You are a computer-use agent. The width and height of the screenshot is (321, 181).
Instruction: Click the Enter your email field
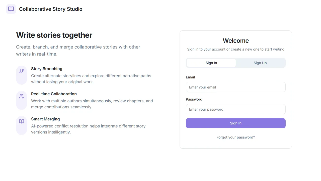[x=235, y=87]
